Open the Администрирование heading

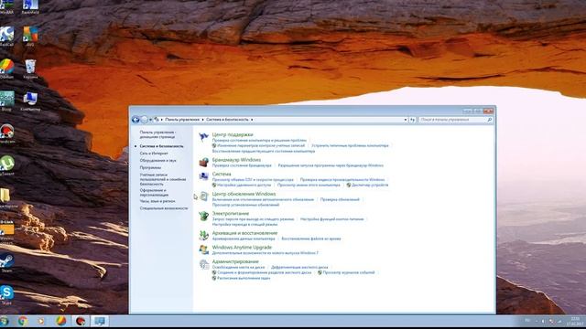[x=235, y=261]
